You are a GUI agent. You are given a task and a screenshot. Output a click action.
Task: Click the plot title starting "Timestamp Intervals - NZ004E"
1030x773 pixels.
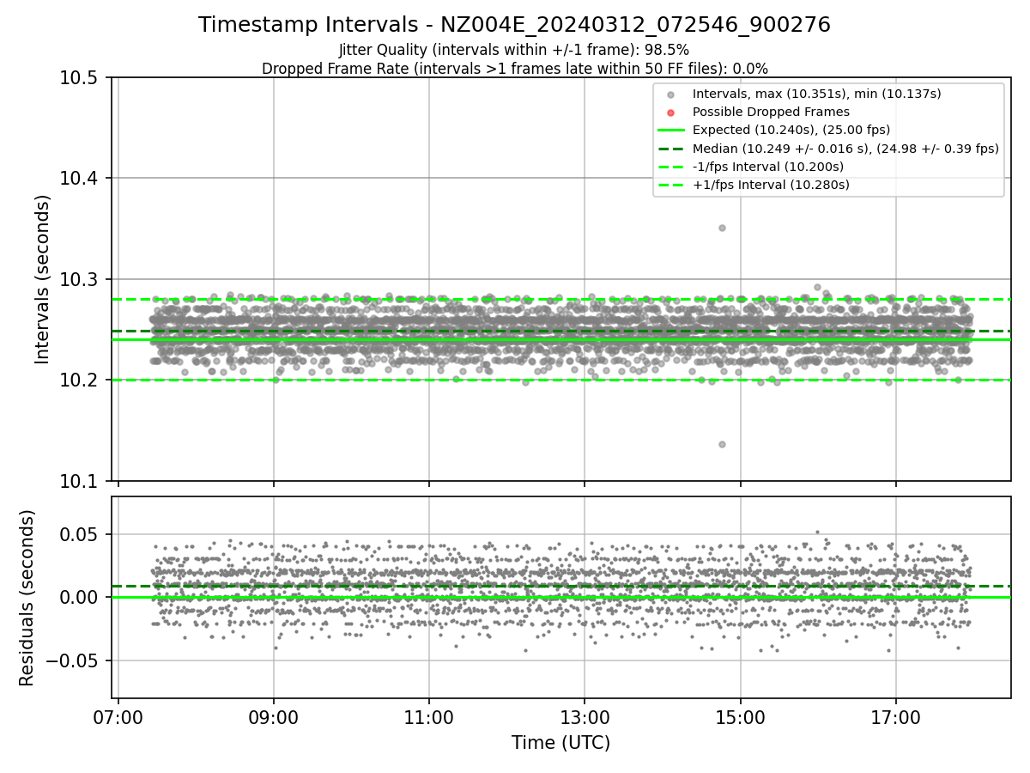tap(514, 25)
